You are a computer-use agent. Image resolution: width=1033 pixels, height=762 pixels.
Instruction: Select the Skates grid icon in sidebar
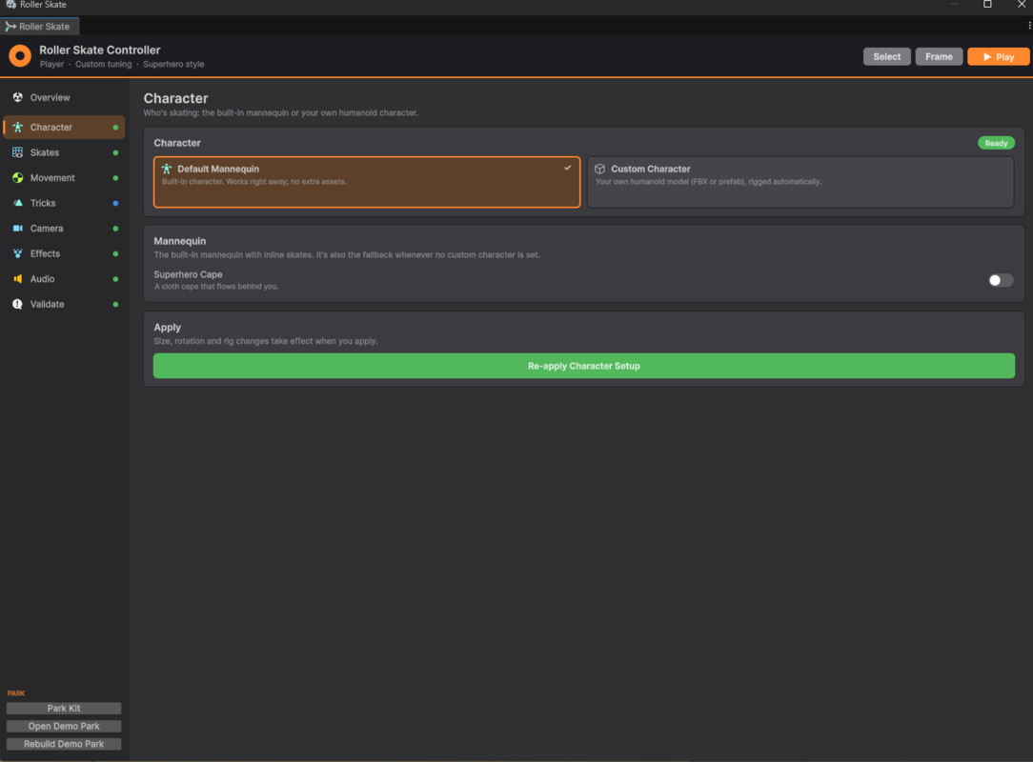click(18, 152)
